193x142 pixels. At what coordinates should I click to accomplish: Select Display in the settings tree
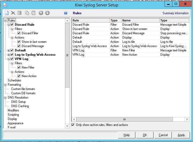(12, 119)
